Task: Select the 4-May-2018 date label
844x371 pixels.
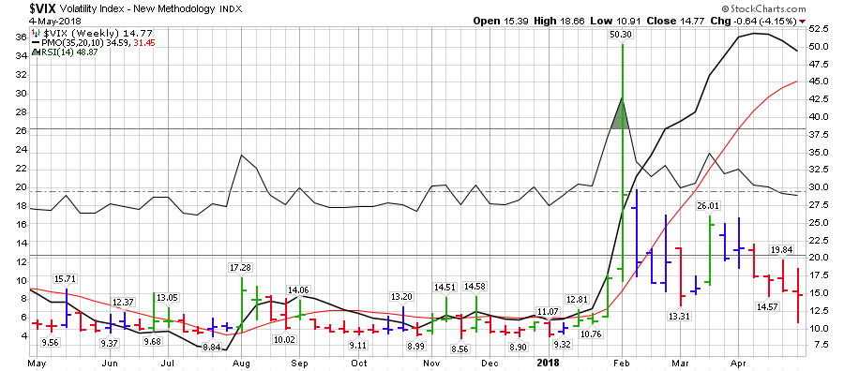Action: pyautogui.click(x=55, y=21)
